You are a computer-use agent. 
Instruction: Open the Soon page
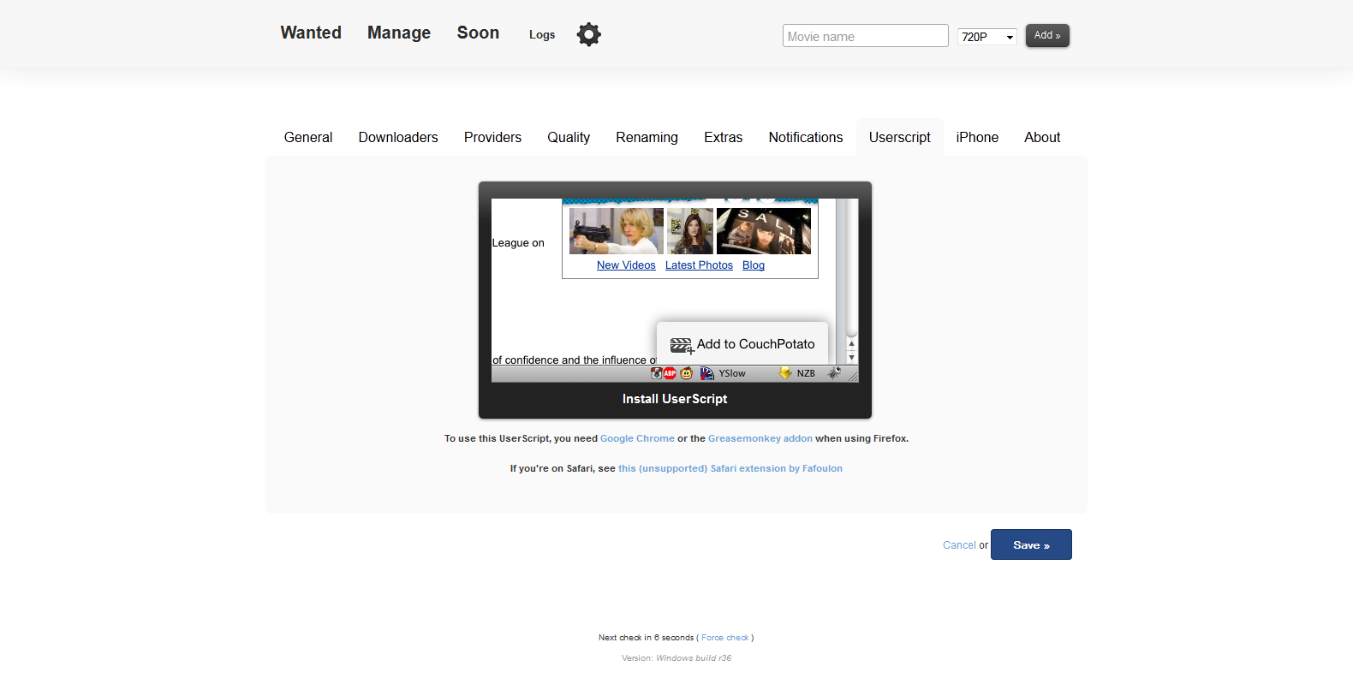point(478,33)
